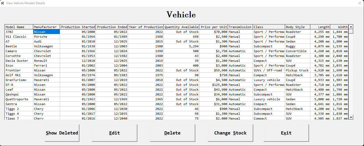364x146 pixels.
Task: Sort by the Model Name column header
Action: [19, 27]
